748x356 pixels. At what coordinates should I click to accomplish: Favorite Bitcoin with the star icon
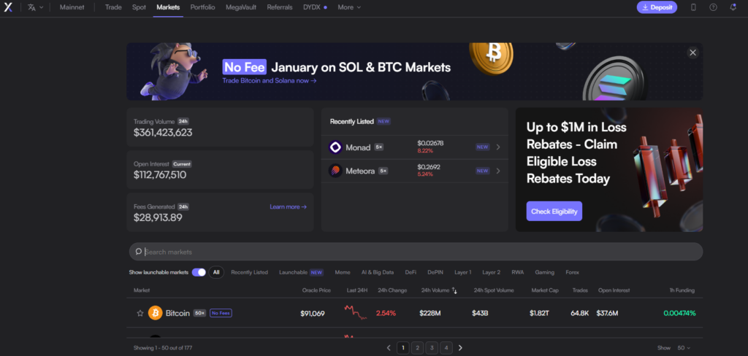tap(140, 313)
